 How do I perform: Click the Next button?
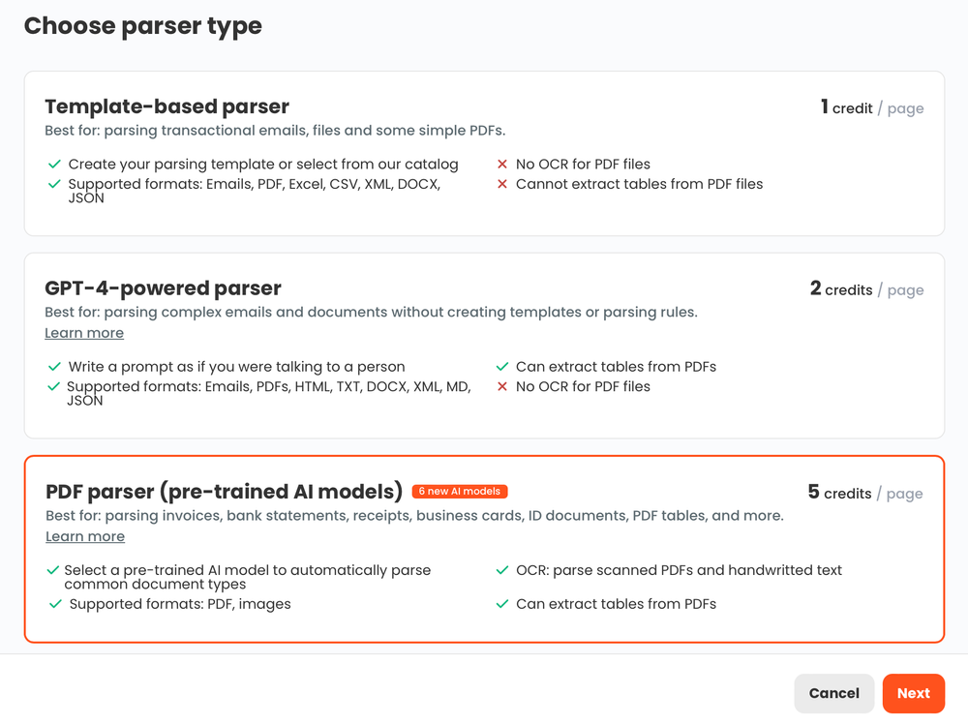point(914,693)
